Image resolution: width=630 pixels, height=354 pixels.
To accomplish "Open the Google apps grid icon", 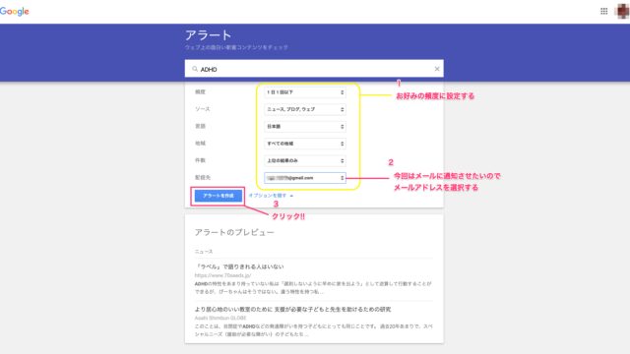I will coord(603,11).
